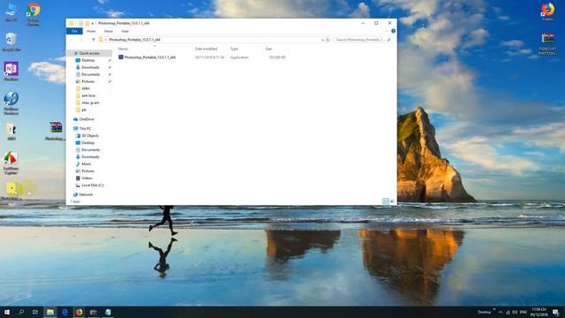Viewport: 565px width, 318px height.
Task: Open Pictures under This PC
Action: (88, 170)
